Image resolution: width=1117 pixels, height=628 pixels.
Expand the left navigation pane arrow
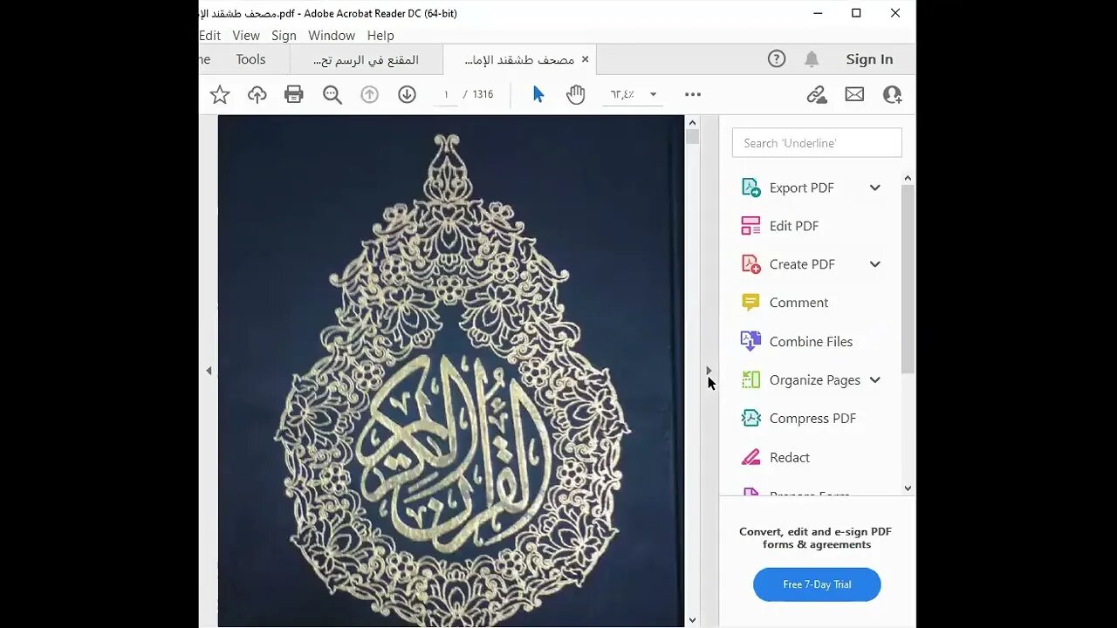click(x=209, y=371)
